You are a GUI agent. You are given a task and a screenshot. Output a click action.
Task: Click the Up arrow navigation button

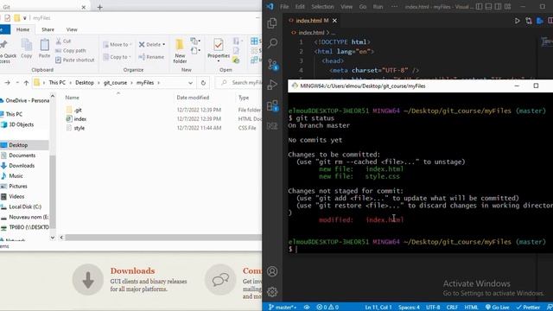(x=26, y=83)
